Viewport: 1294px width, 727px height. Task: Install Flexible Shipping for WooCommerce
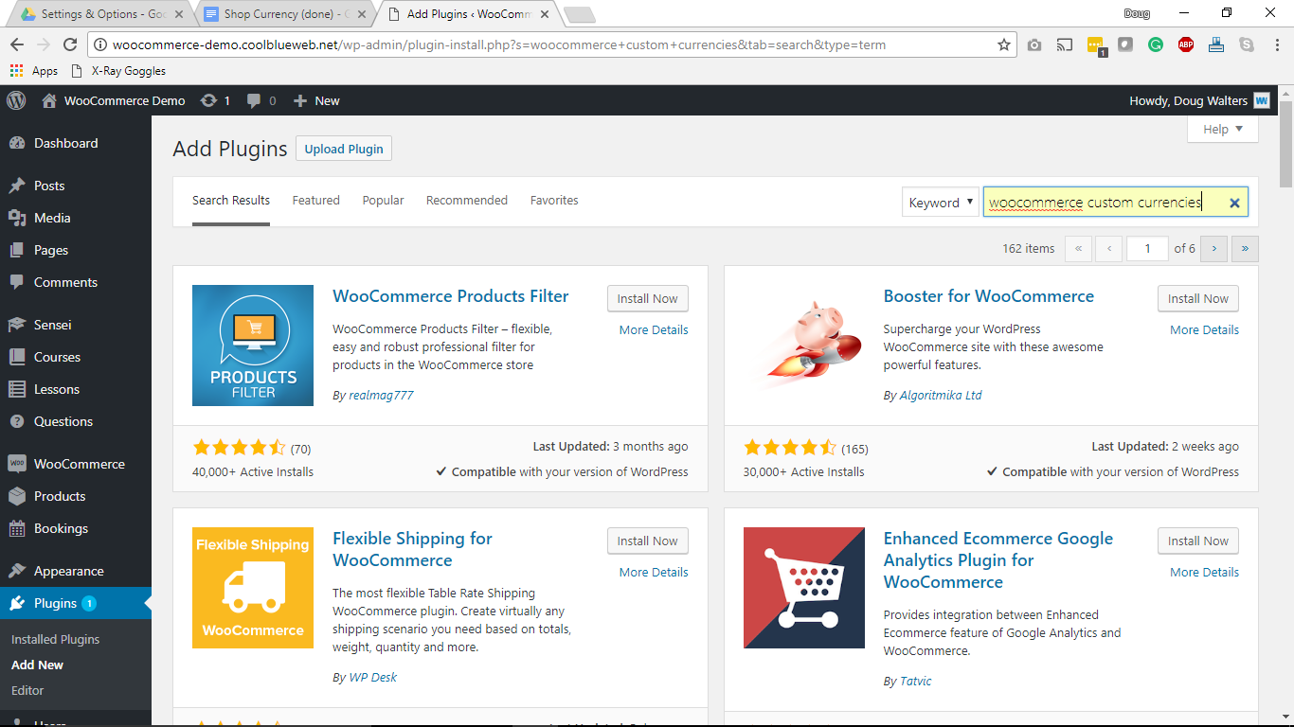pyautogui.click(x=648, y=541)
